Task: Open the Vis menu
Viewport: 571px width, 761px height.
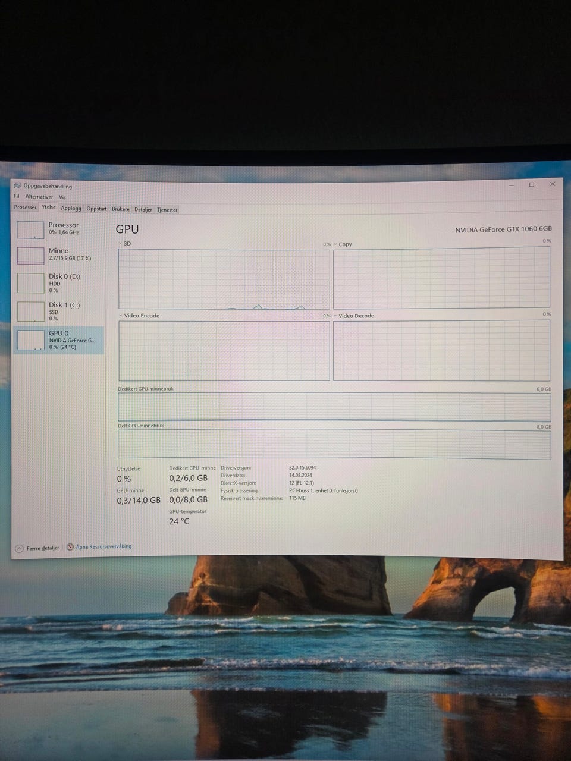Action: pyautogui.click(x=62, y=197)
